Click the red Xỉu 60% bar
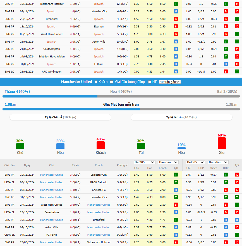Image resolution: width=242 pixels, height=246 pixels. 222,143
